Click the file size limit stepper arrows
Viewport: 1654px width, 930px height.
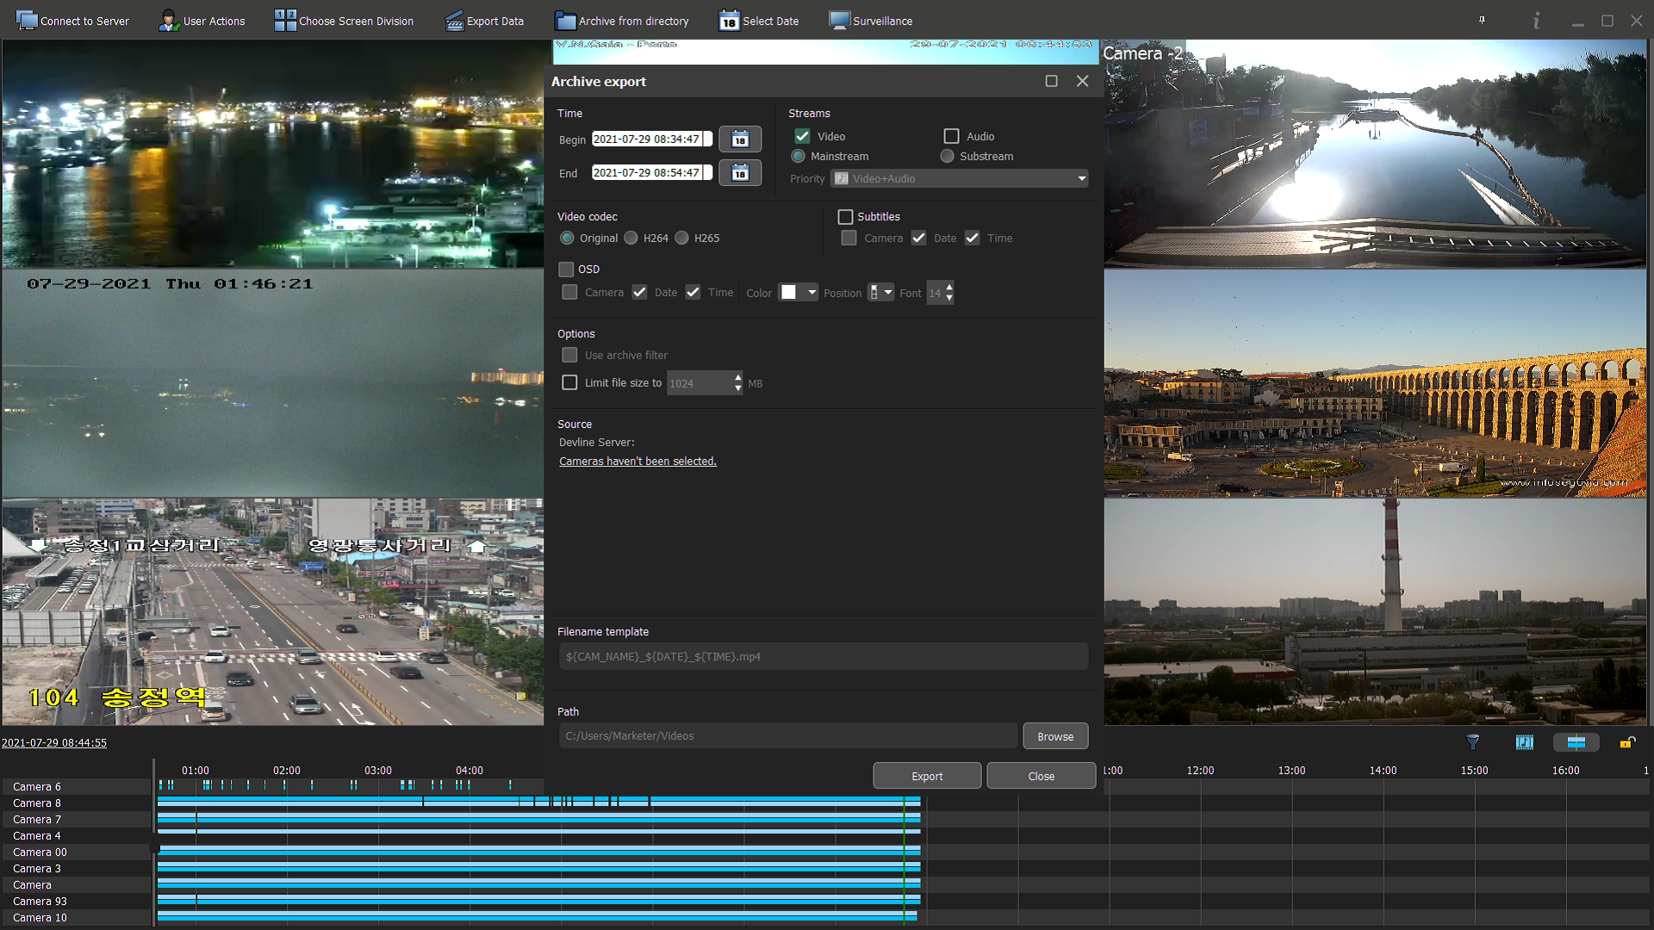(x=737, y=383)
